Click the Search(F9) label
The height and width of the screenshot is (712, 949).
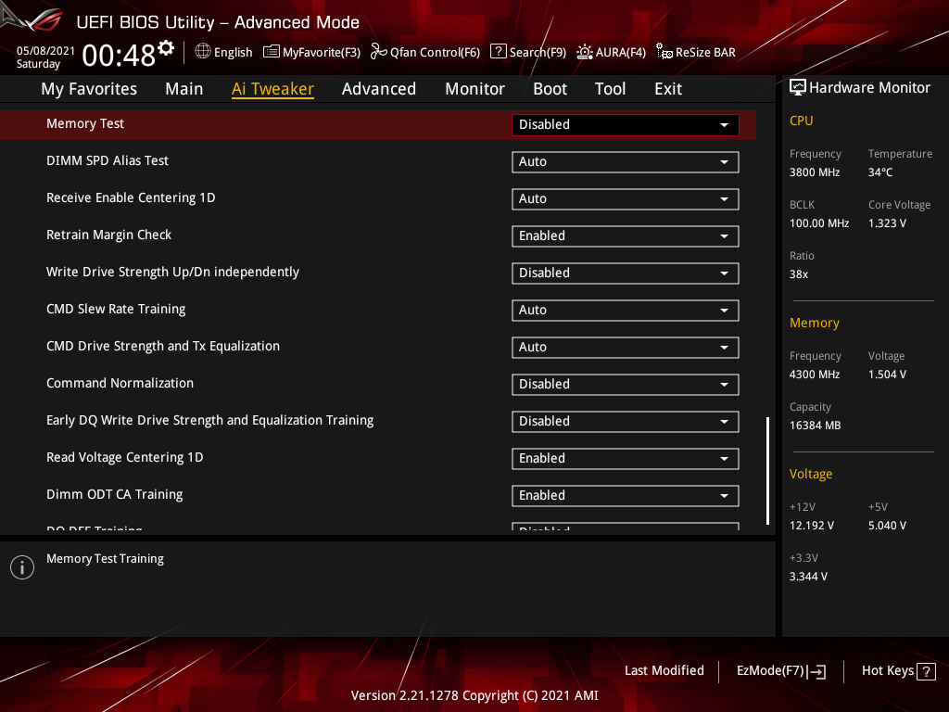coord(538,53)
